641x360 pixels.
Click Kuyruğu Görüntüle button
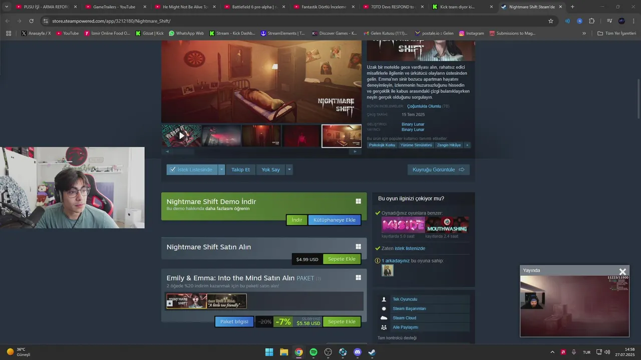click(x=438, y=169)
